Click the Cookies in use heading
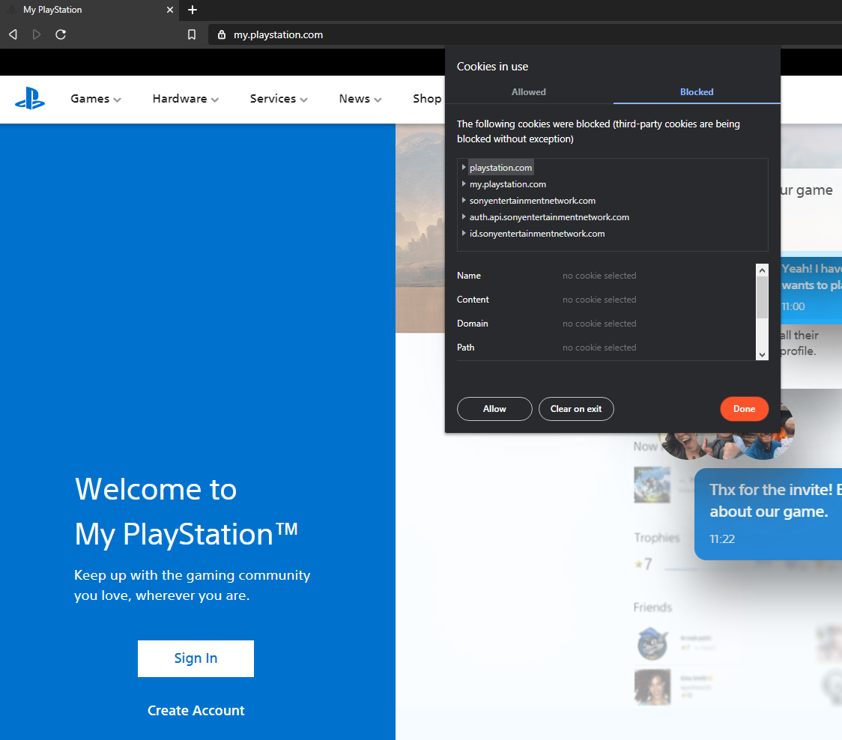Image resolution: width=842 pixels, height=740 pixels. 492,67
